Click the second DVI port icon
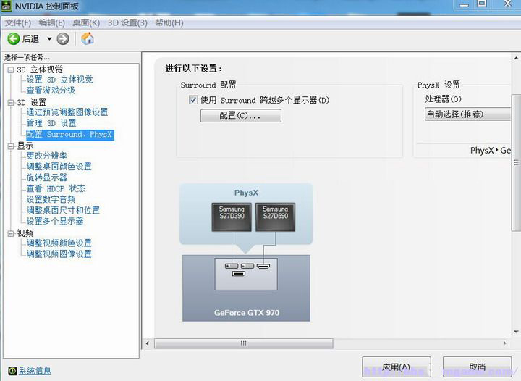This screenshot has height=381, width=521. point(247,266)
